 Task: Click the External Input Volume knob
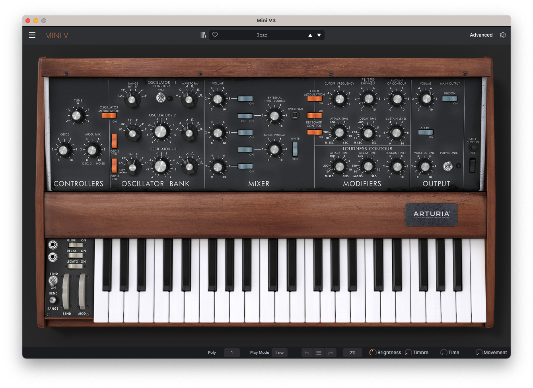click(274, 116)
